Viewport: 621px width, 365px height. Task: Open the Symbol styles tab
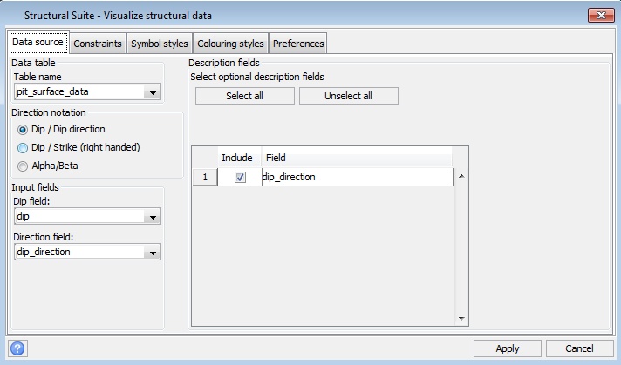point(160,44)
